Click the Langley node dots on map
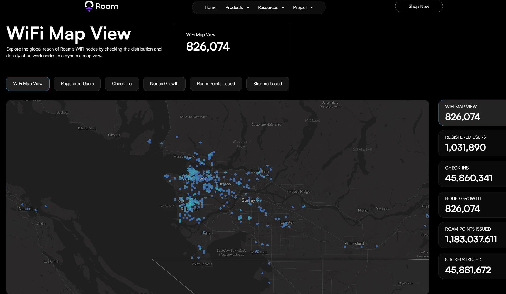This screenshot has height=294, width=506. point(284,225)
